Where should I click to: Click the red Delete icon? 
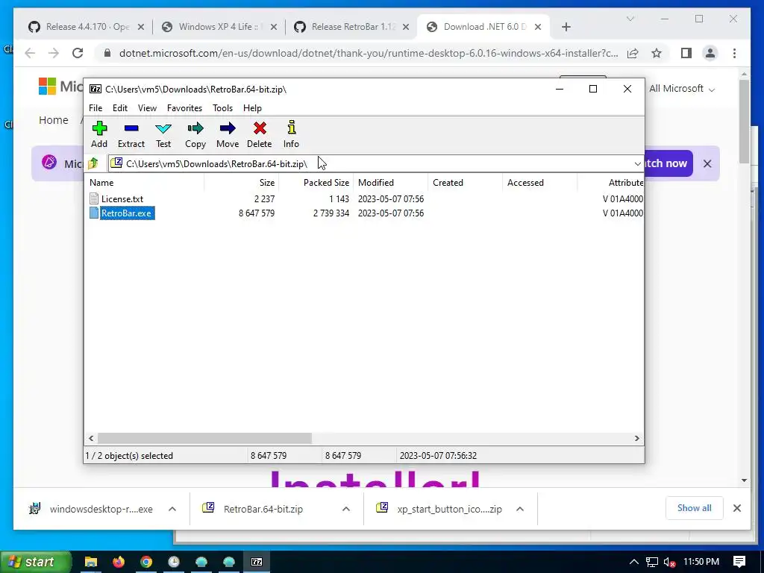tap(259, 134)
